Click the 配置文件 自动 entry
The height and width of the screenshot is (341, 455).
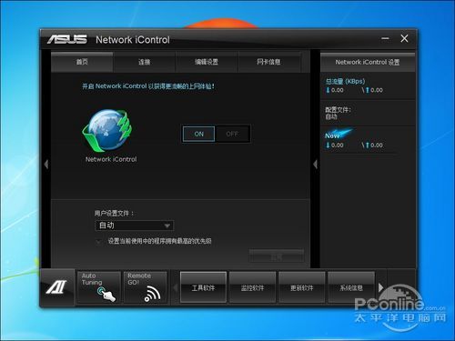(x=338, y=113)
